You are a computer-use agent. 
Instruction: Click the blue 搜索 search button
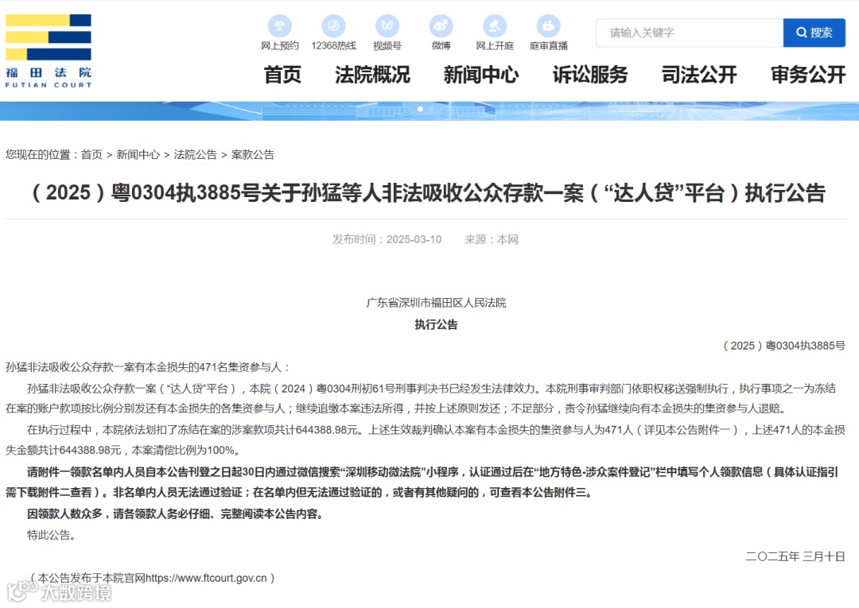click(814, 33)
